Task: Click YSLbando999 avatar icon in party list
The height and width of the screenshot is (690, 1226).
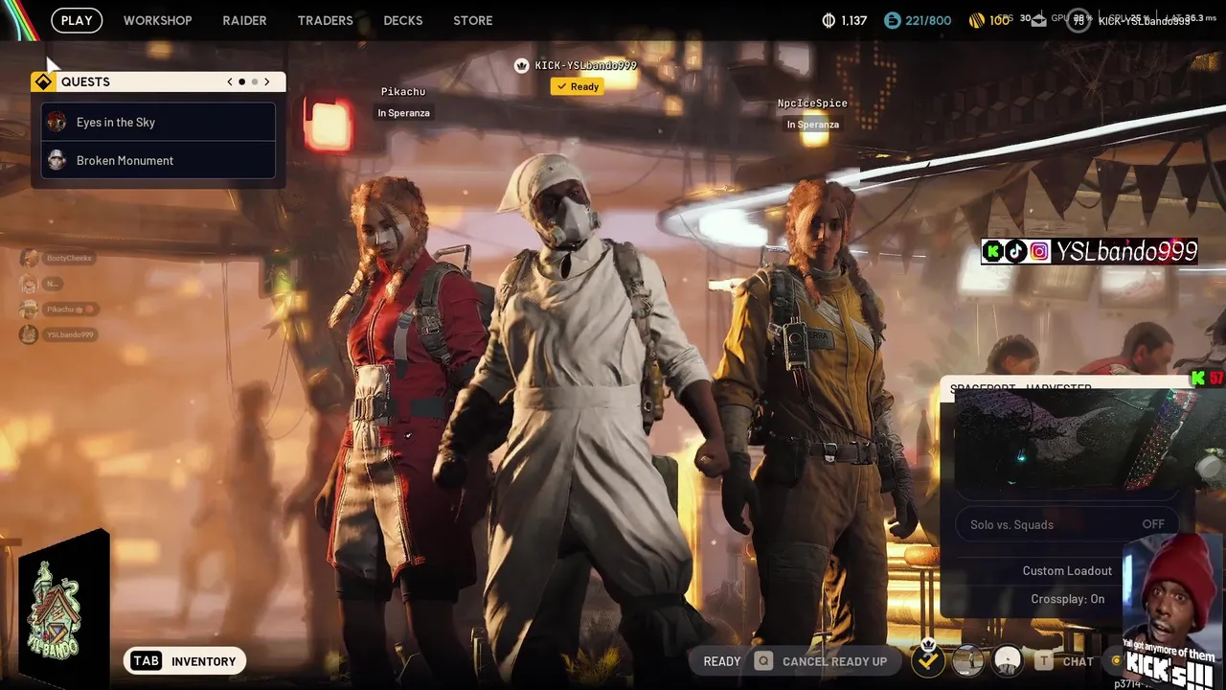Action: point(30,334)
